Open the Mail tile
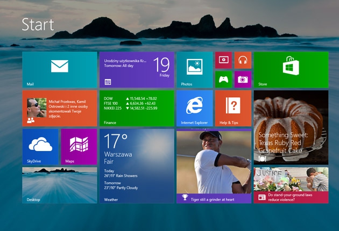This screenshot has height=231, width=339. pos(60,70)
